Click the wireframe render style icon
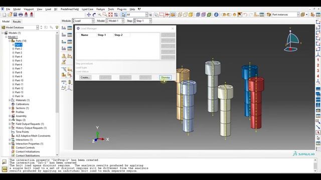 point(180,14)
